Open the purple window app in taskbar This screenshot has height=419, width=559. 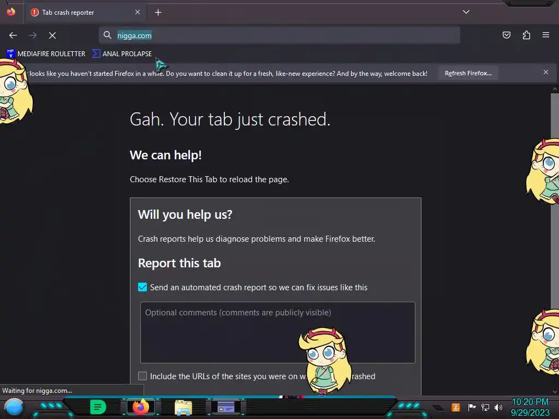point(226,407)
